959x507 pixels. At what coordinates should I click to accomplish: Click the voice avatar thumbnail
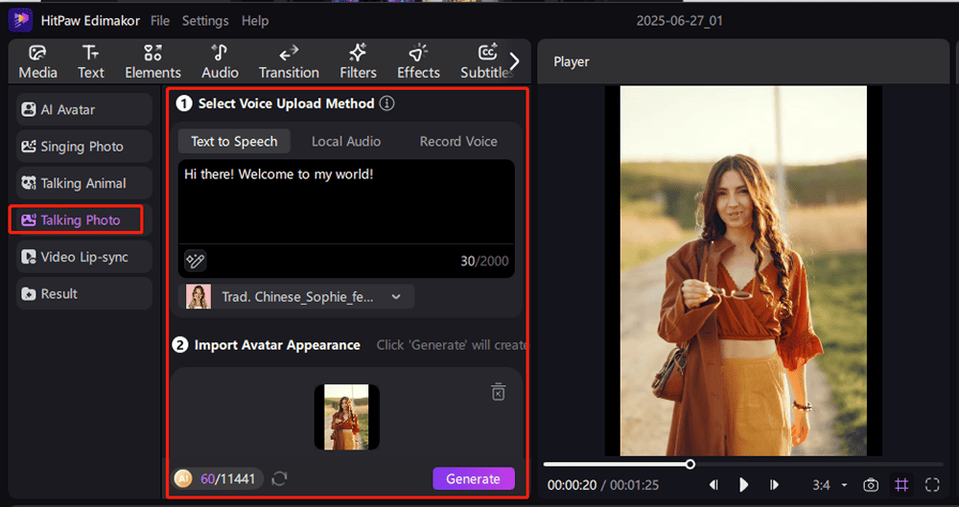coord(199,296)
